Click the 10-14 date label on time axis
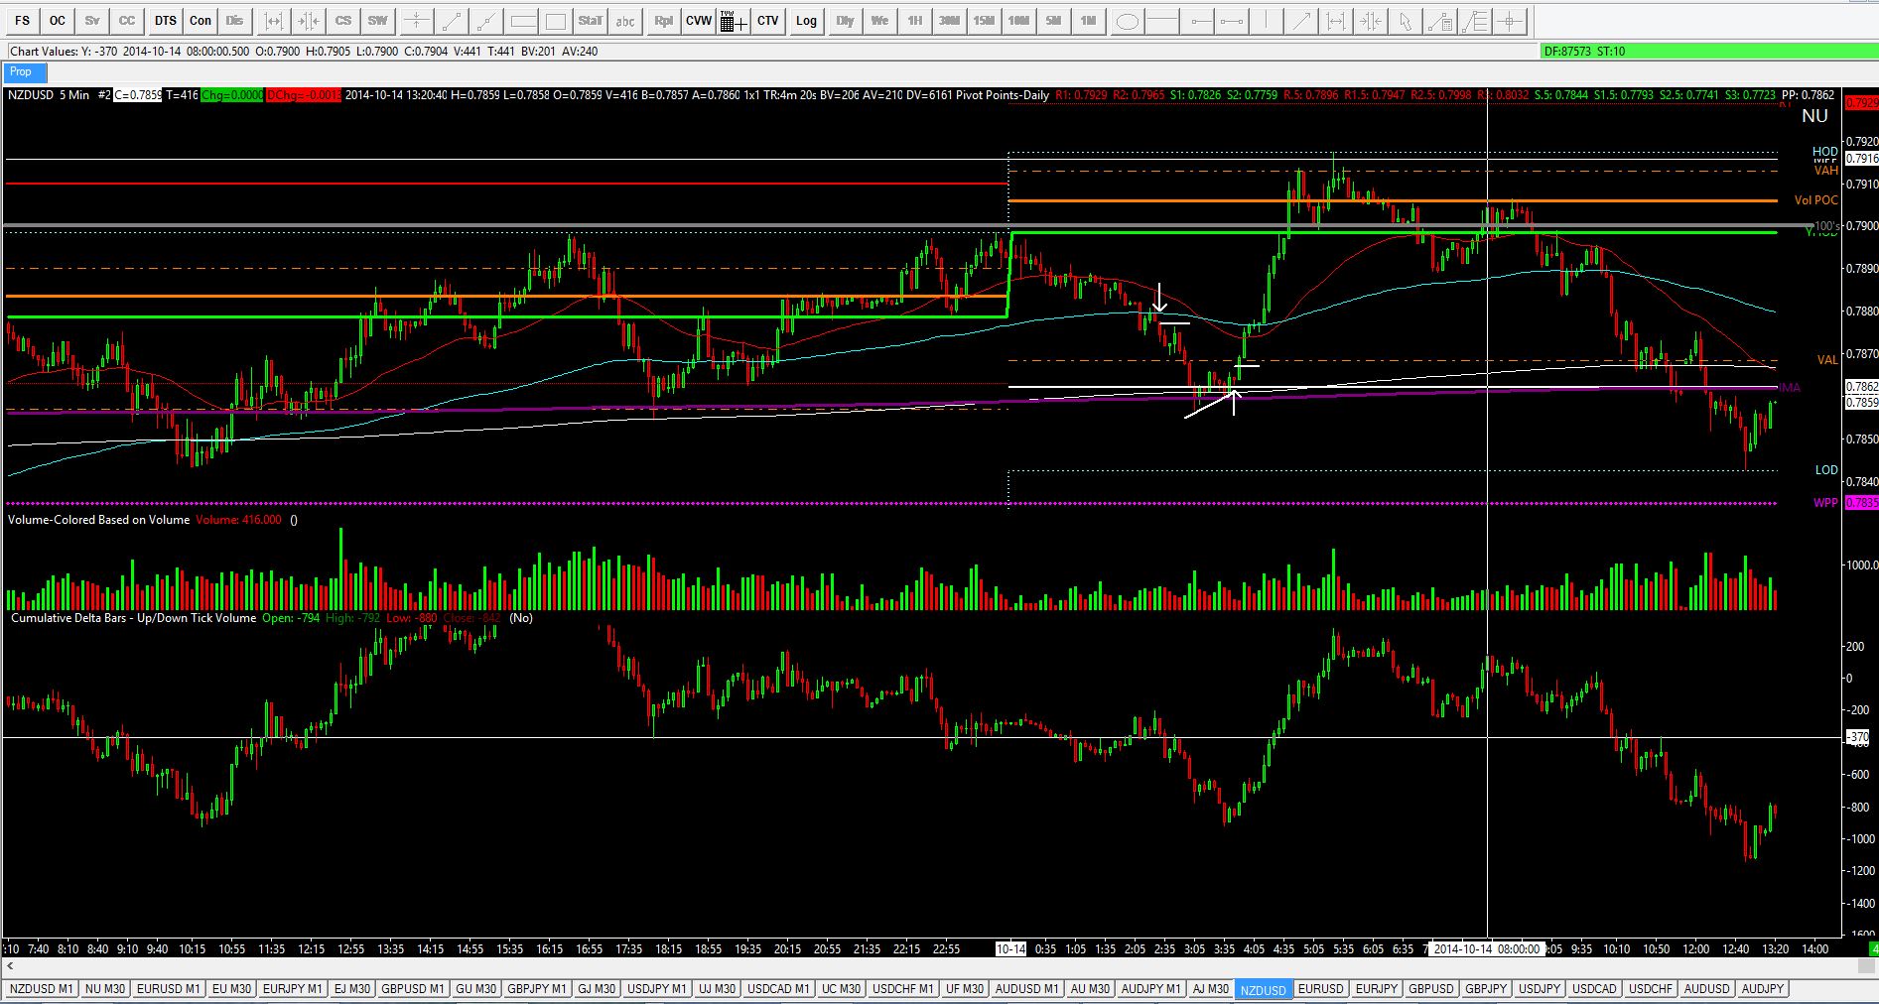This screenshot has width=1879, height=1004. (x=1010, y=949)
